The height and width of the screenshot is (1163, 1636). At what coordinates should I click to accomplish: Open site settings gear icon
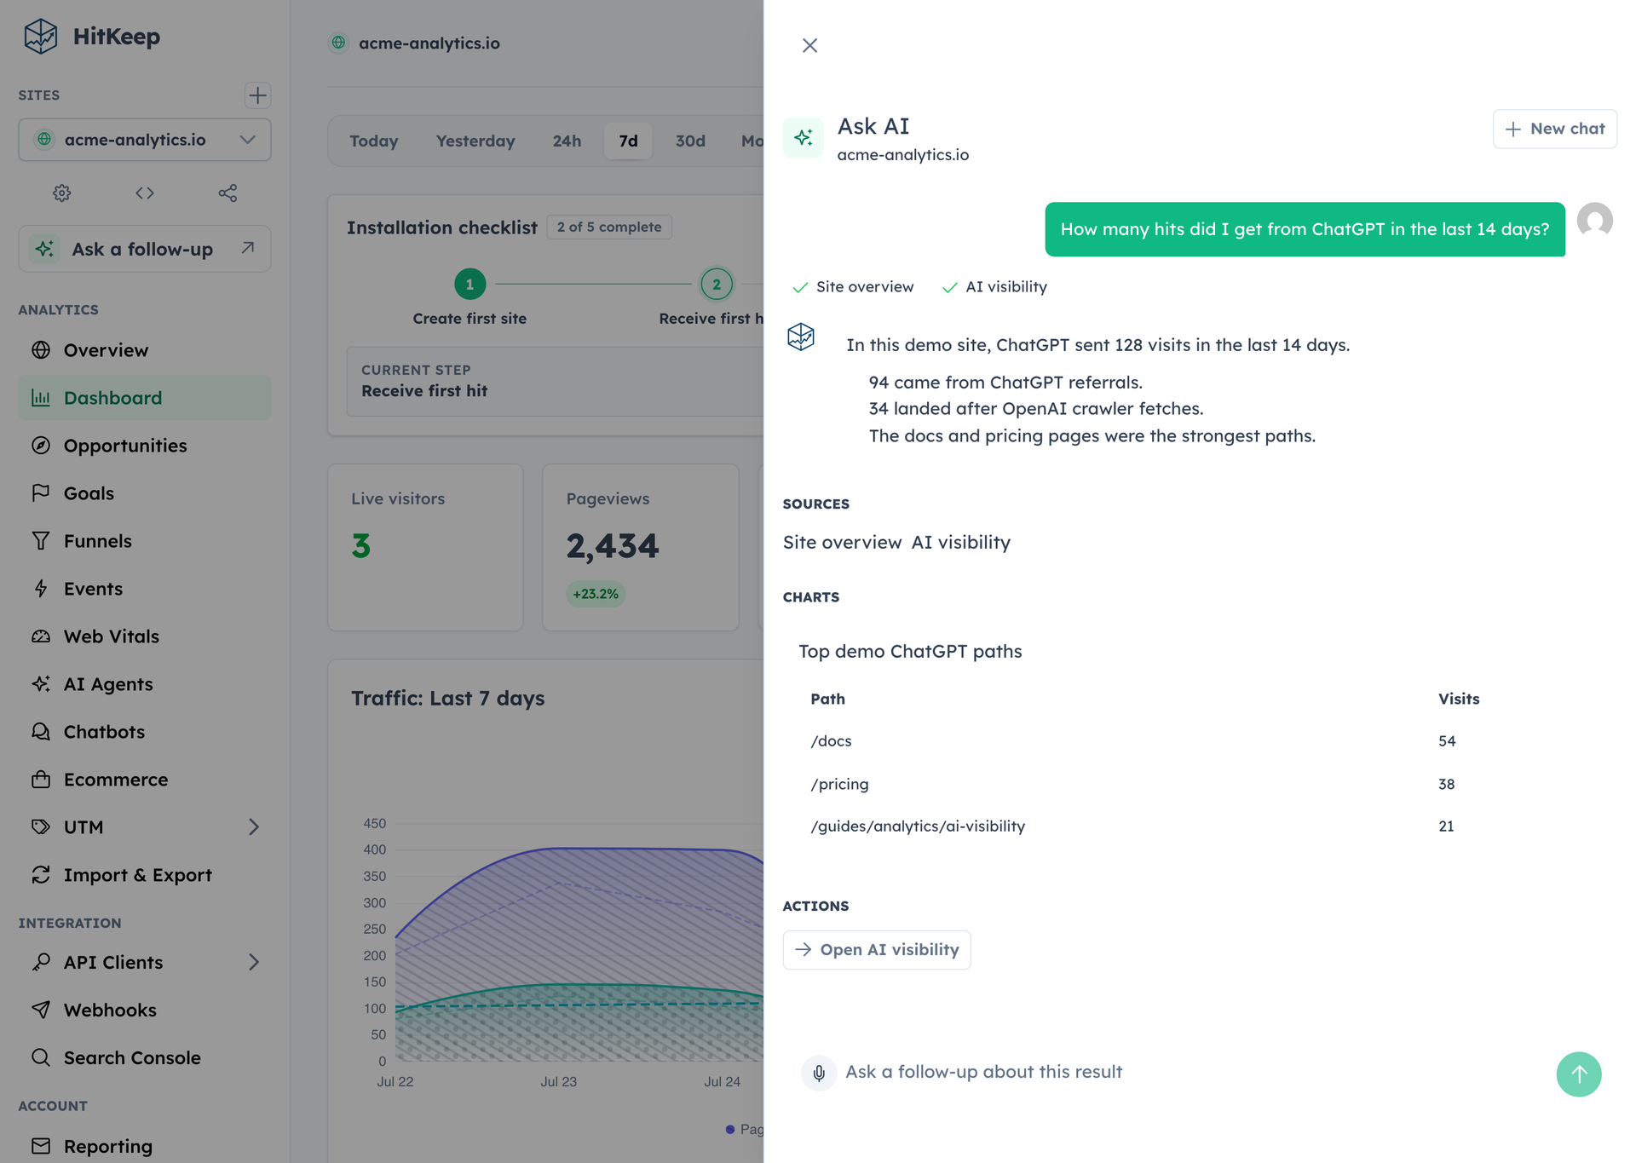(62, 193)
